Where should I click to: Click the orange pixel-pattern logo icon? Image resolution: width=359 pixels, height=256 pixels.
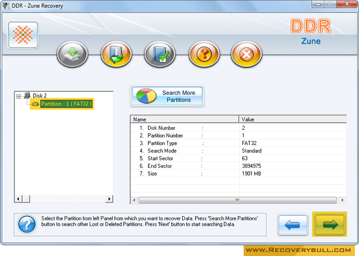(x=23, y=35)
